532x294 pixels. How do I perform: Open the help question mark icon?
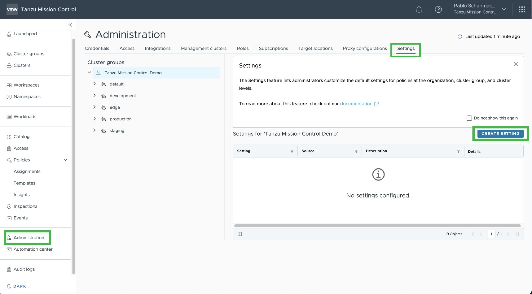(438, 10)
